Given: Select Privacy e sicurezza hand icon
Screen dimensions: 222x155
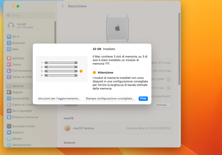Looking at the screenshot, I should (9, 117).
